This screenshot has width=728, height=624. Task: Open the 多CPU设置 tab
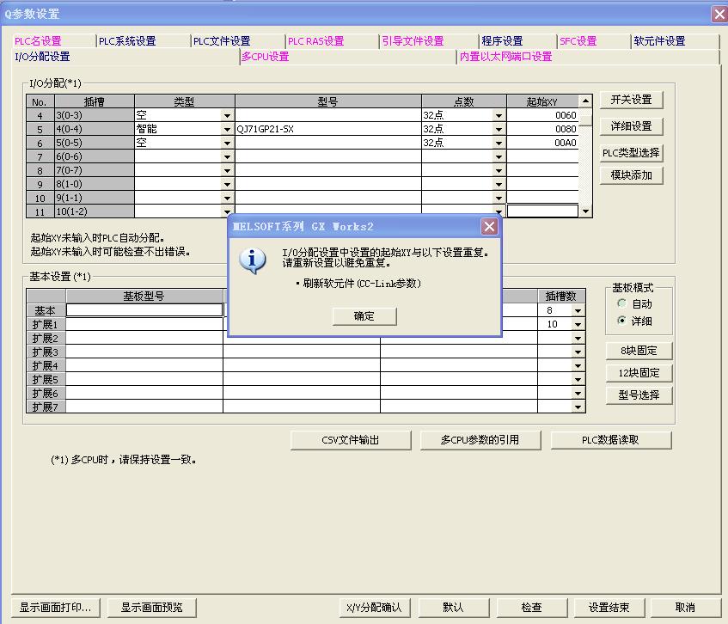pos(265,57)
